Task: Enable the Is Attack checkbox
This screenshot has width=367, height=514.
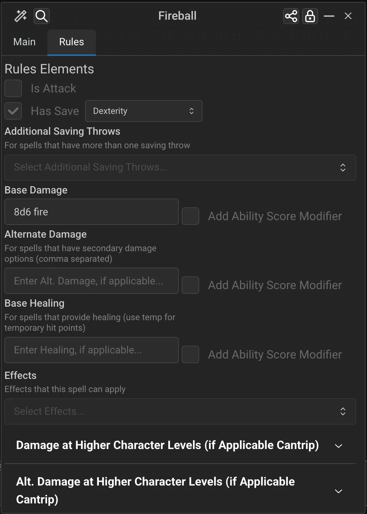Action: [x=13, y=88]
